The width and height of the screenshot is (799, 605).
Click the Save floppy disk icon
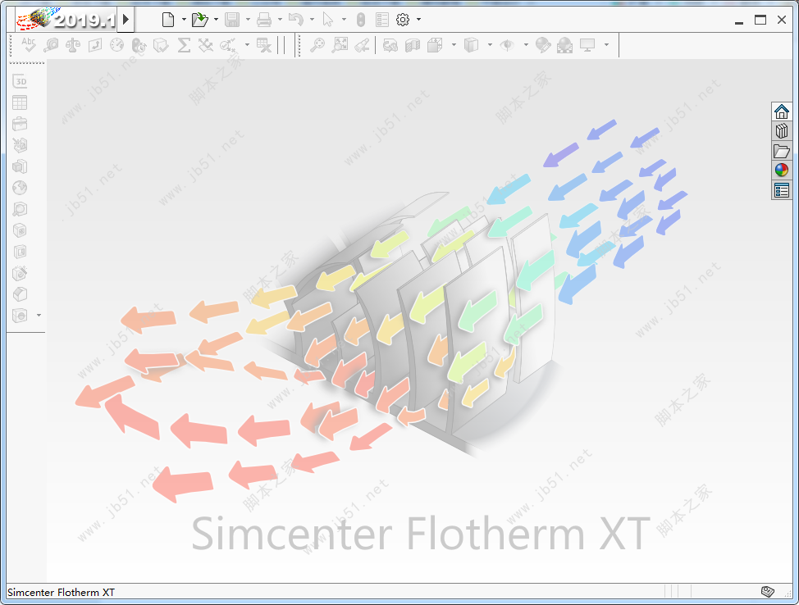232,20
